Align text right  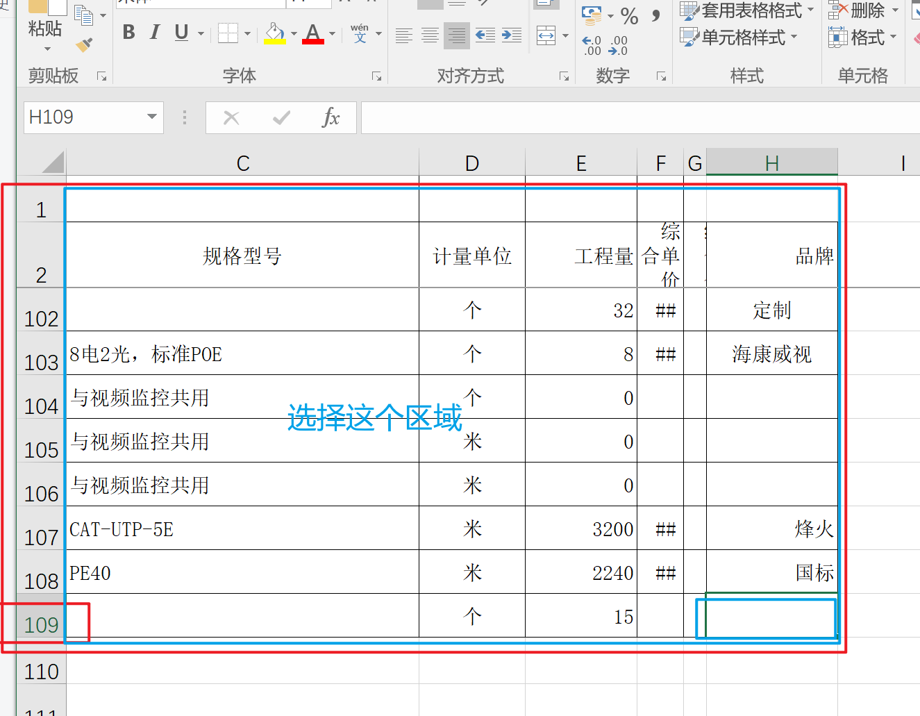pyautogui.click(x=457, y=35)
